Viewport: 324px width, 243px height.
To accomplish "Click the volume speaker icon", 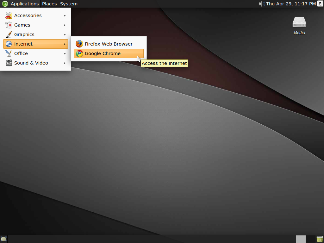I will tap(262, 4).
